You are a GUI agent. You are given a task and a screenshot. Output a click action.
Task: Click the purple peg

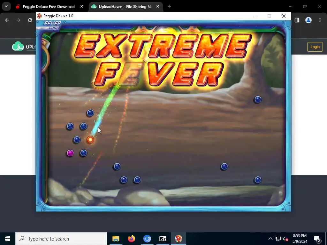(70, 153)
